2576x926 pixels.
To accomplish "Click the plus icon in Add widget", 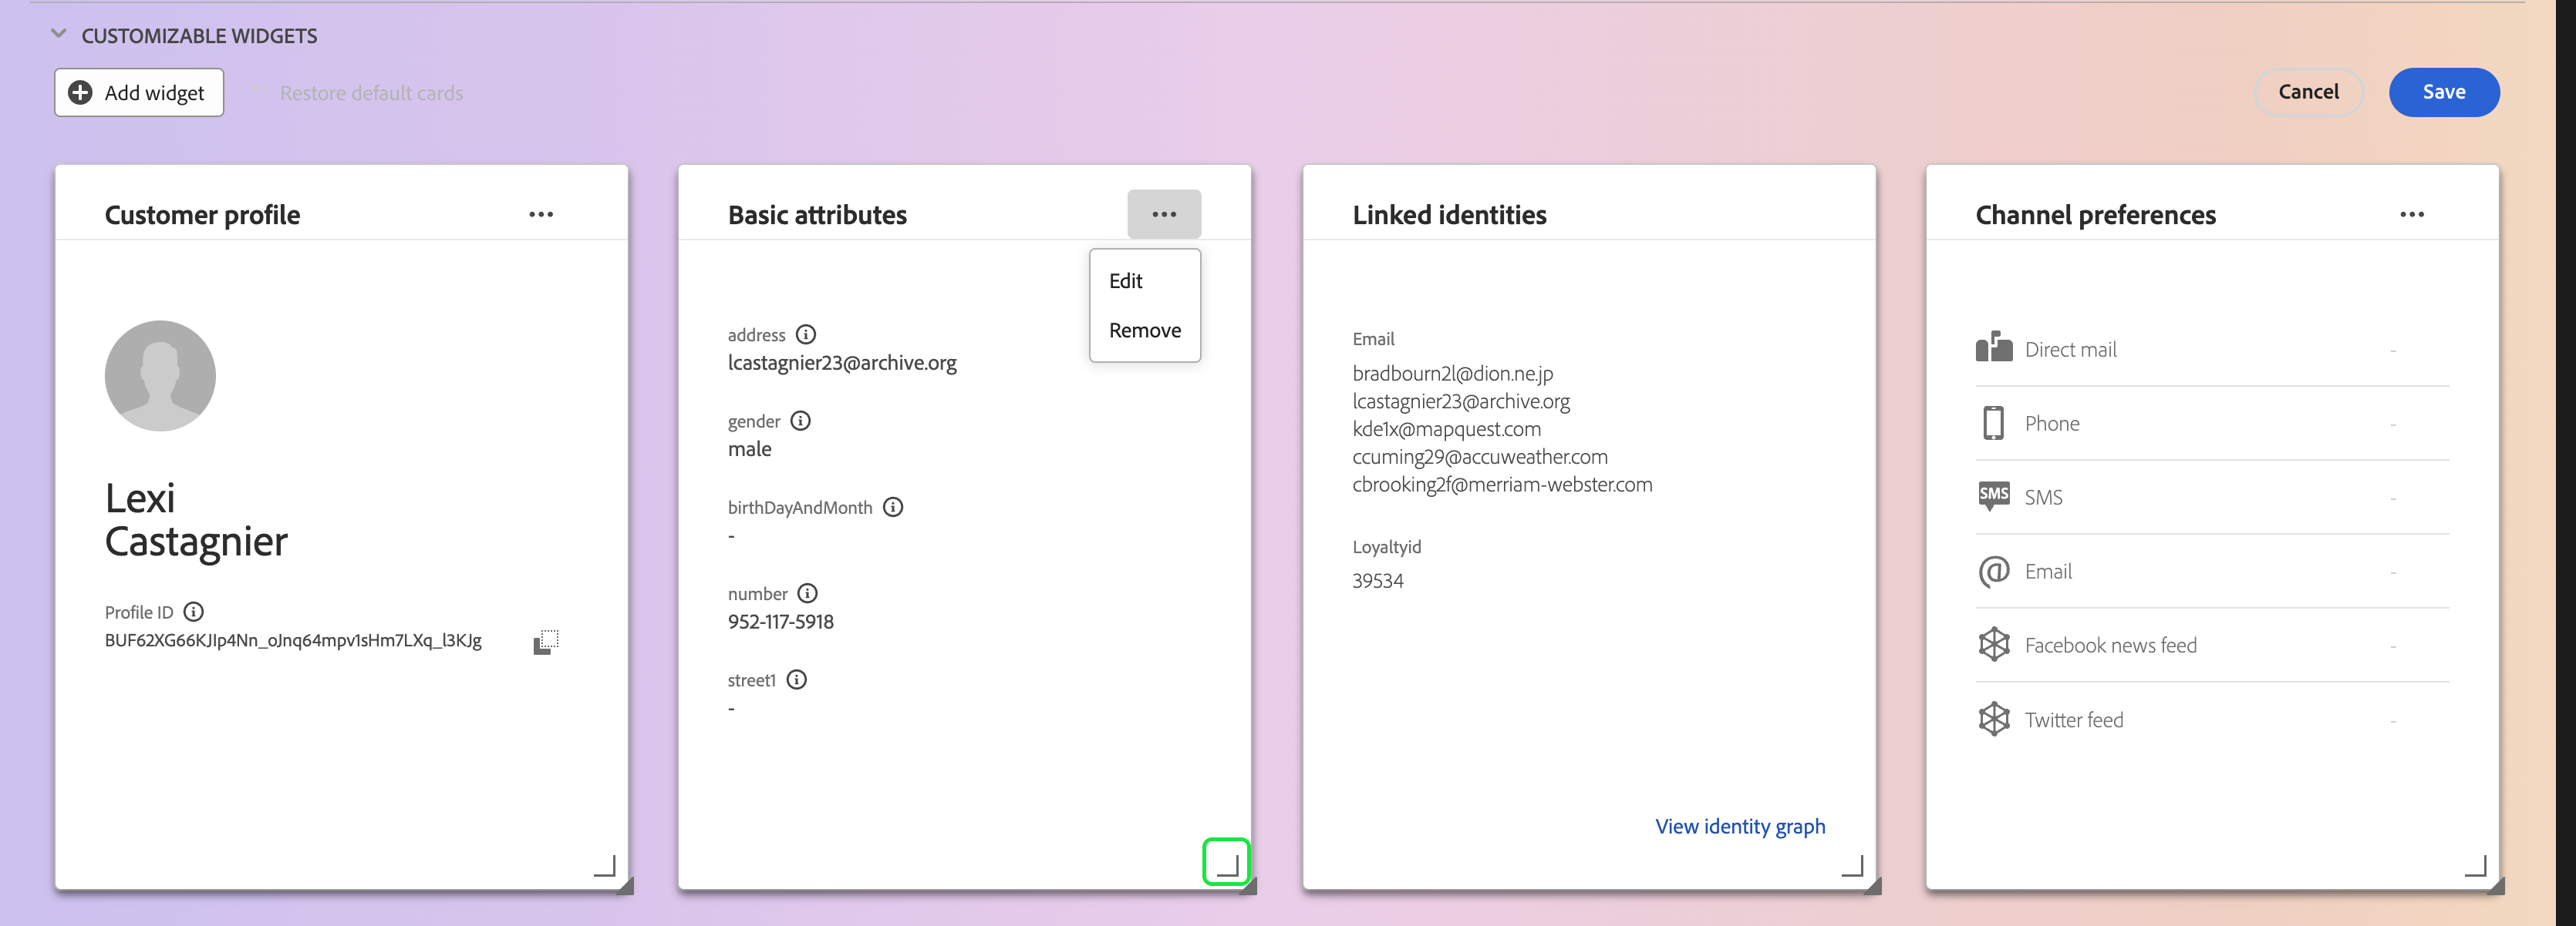I will [x=80, y=93].
